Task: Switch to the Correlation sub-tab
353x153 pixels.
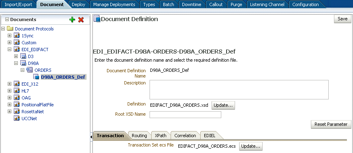Action: 185,136
